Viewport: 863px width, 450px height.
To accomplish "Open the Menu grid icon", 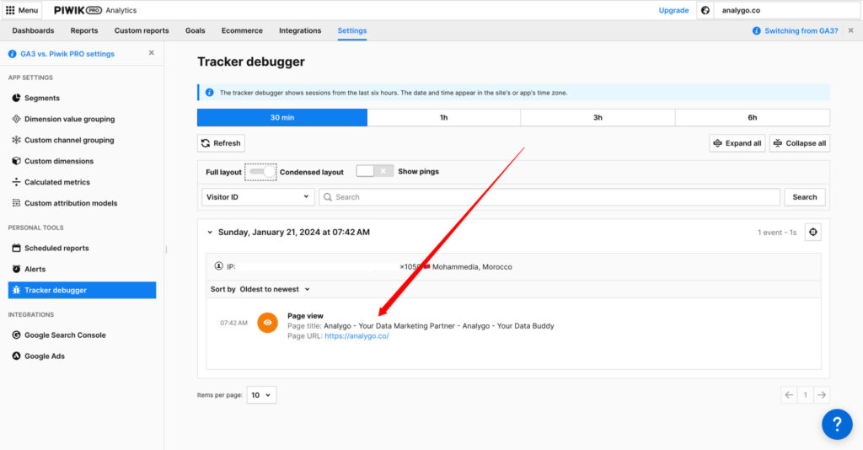I will [x=10, y=10].
